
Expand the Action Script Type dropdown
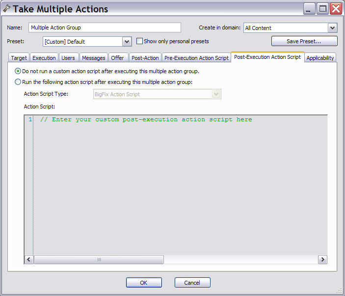click(x=216, y=94)
